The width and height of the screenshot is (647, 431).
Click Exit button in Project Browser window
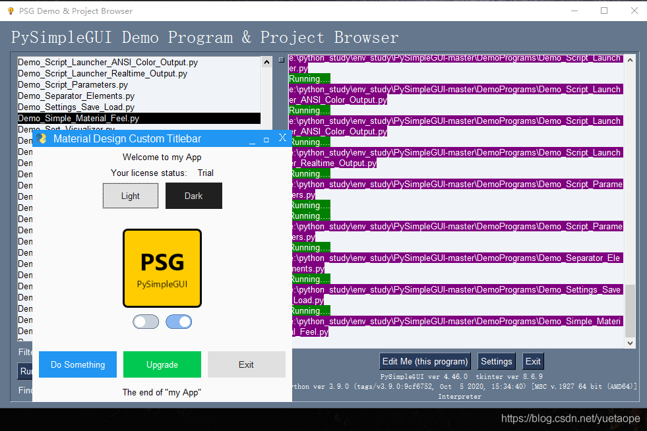533,362
